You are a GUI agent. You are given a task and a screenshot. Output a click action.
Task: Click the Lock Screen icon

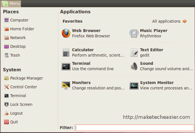pos(6,104)
